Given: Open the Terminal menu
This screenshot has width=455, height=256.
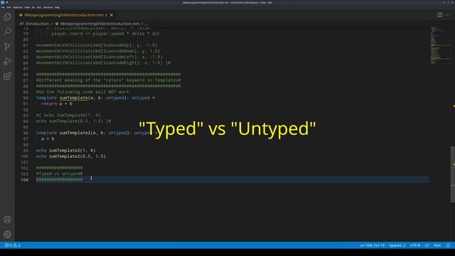Looking at the screenshot, I should (48, 7).
